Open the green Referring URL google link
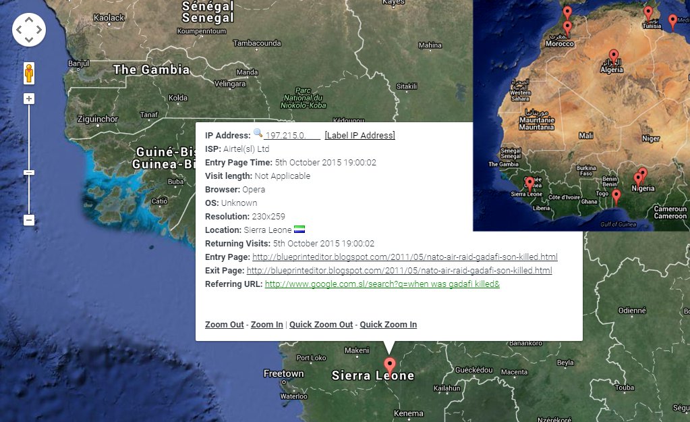690x422 pixels. 382,284
